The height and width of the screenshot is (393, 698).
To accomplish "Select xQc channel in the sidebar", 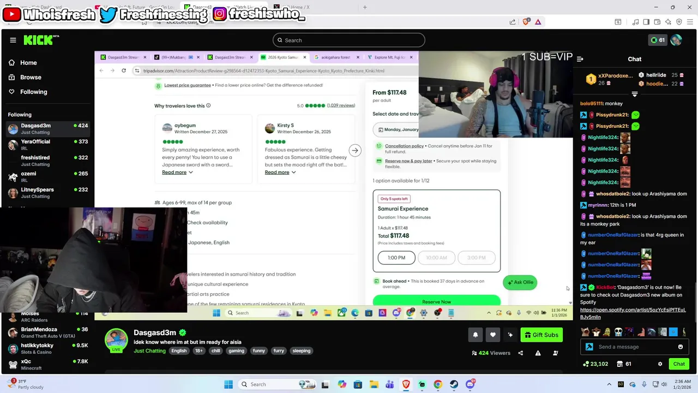I will [x=47, y=364].
